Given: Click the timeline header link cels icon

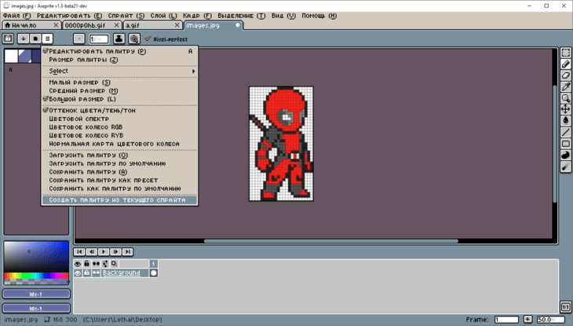Looking at the screenshot, I should [x=105, y=263].
